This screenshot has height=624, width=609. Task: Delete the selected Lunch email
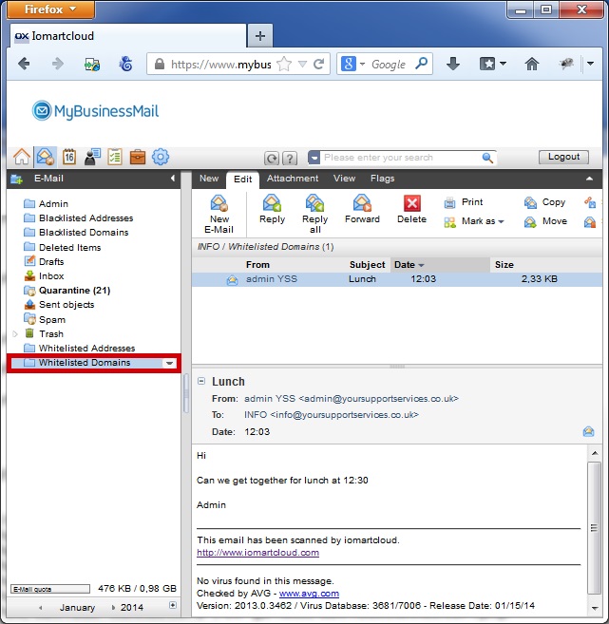point(411,210)
